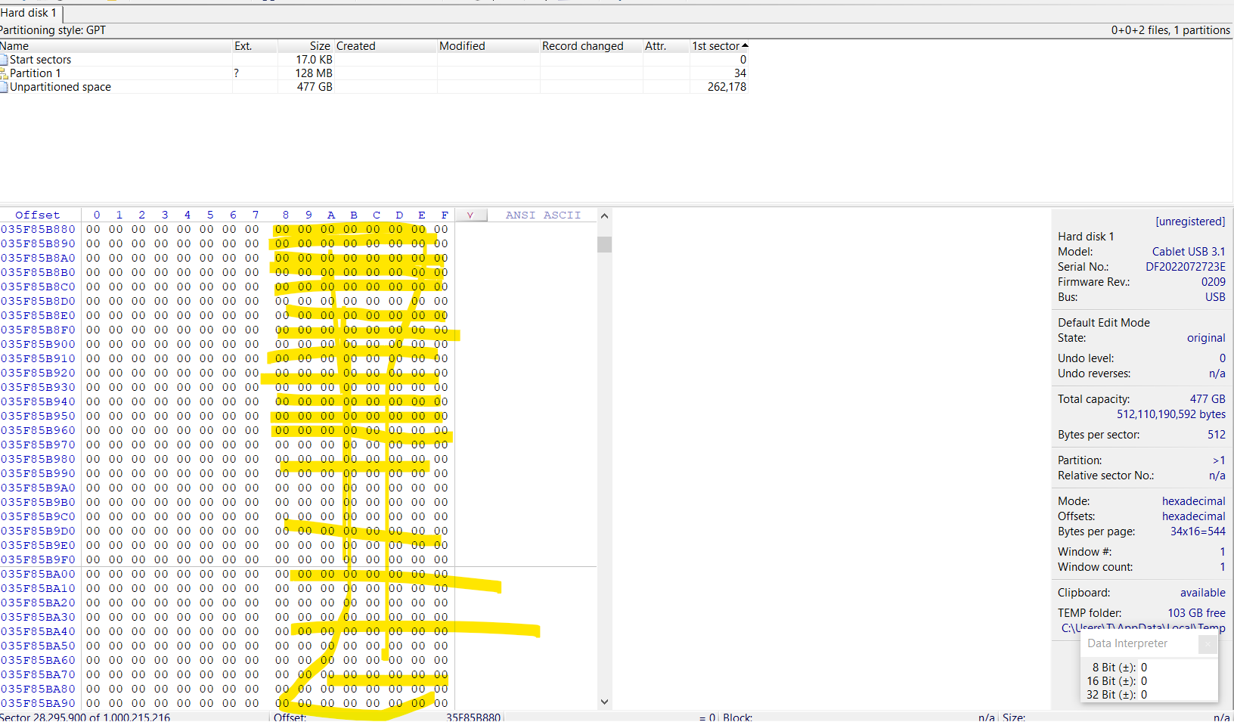Click offset label 035F85B8F0
1234x722 pixels.
pos(38,330)
